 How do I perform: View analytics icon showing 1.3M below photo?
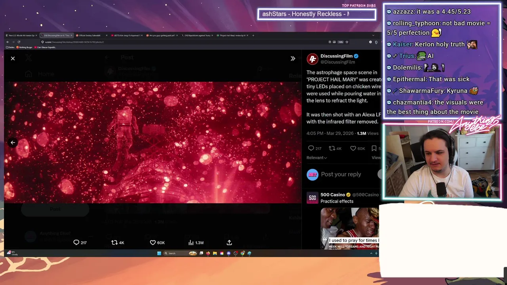click(191, 243)
